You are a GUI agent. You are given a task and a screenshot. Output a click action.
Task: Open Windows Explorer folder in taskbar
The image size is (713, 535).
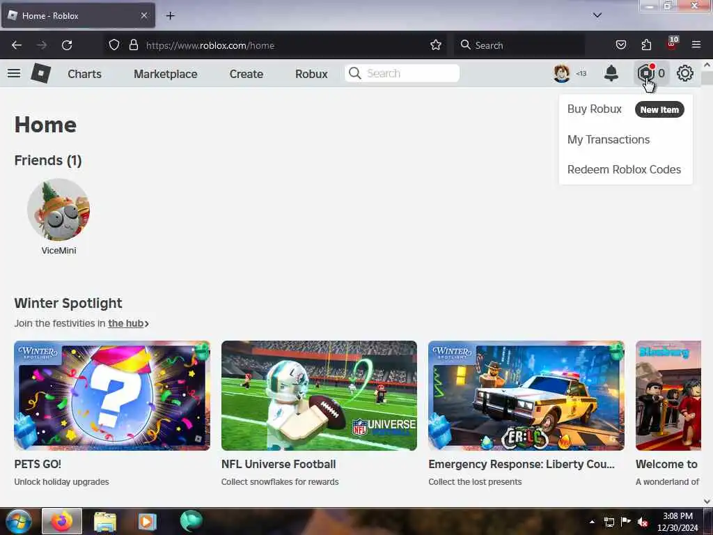coord(105,522)
